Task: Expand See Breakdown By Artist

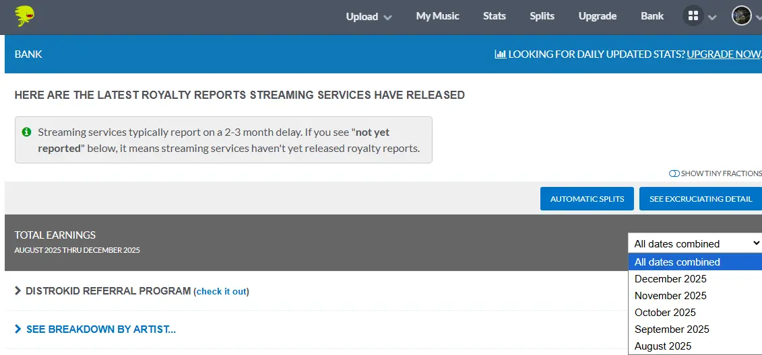Action: point(95,329)
